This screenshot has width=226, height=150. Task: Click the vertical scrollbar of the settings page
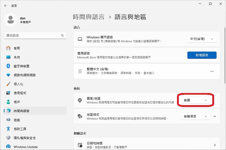click(225, 55)
